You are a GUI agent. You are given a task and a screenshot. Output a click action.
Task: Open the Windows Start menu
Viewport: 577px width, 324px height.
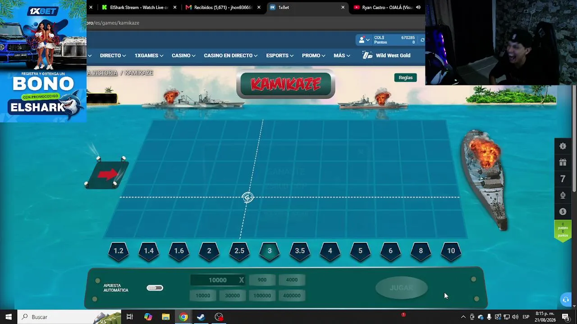click(9, 317)
